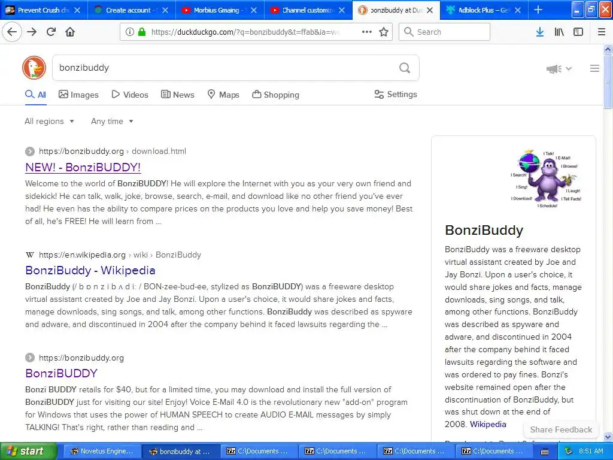The image size is (613, 460).
Task: Open the DuckDuckGo side menu icon
Action: coord(594,68)
